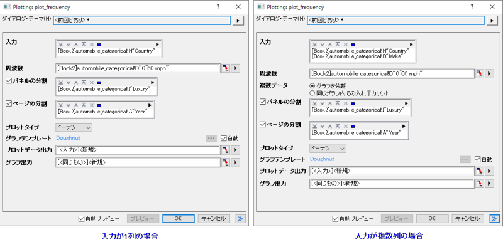The image size is (503, 242).
Task: Left dialog: toggle ページの分割 checkbox
Action: 9,103
